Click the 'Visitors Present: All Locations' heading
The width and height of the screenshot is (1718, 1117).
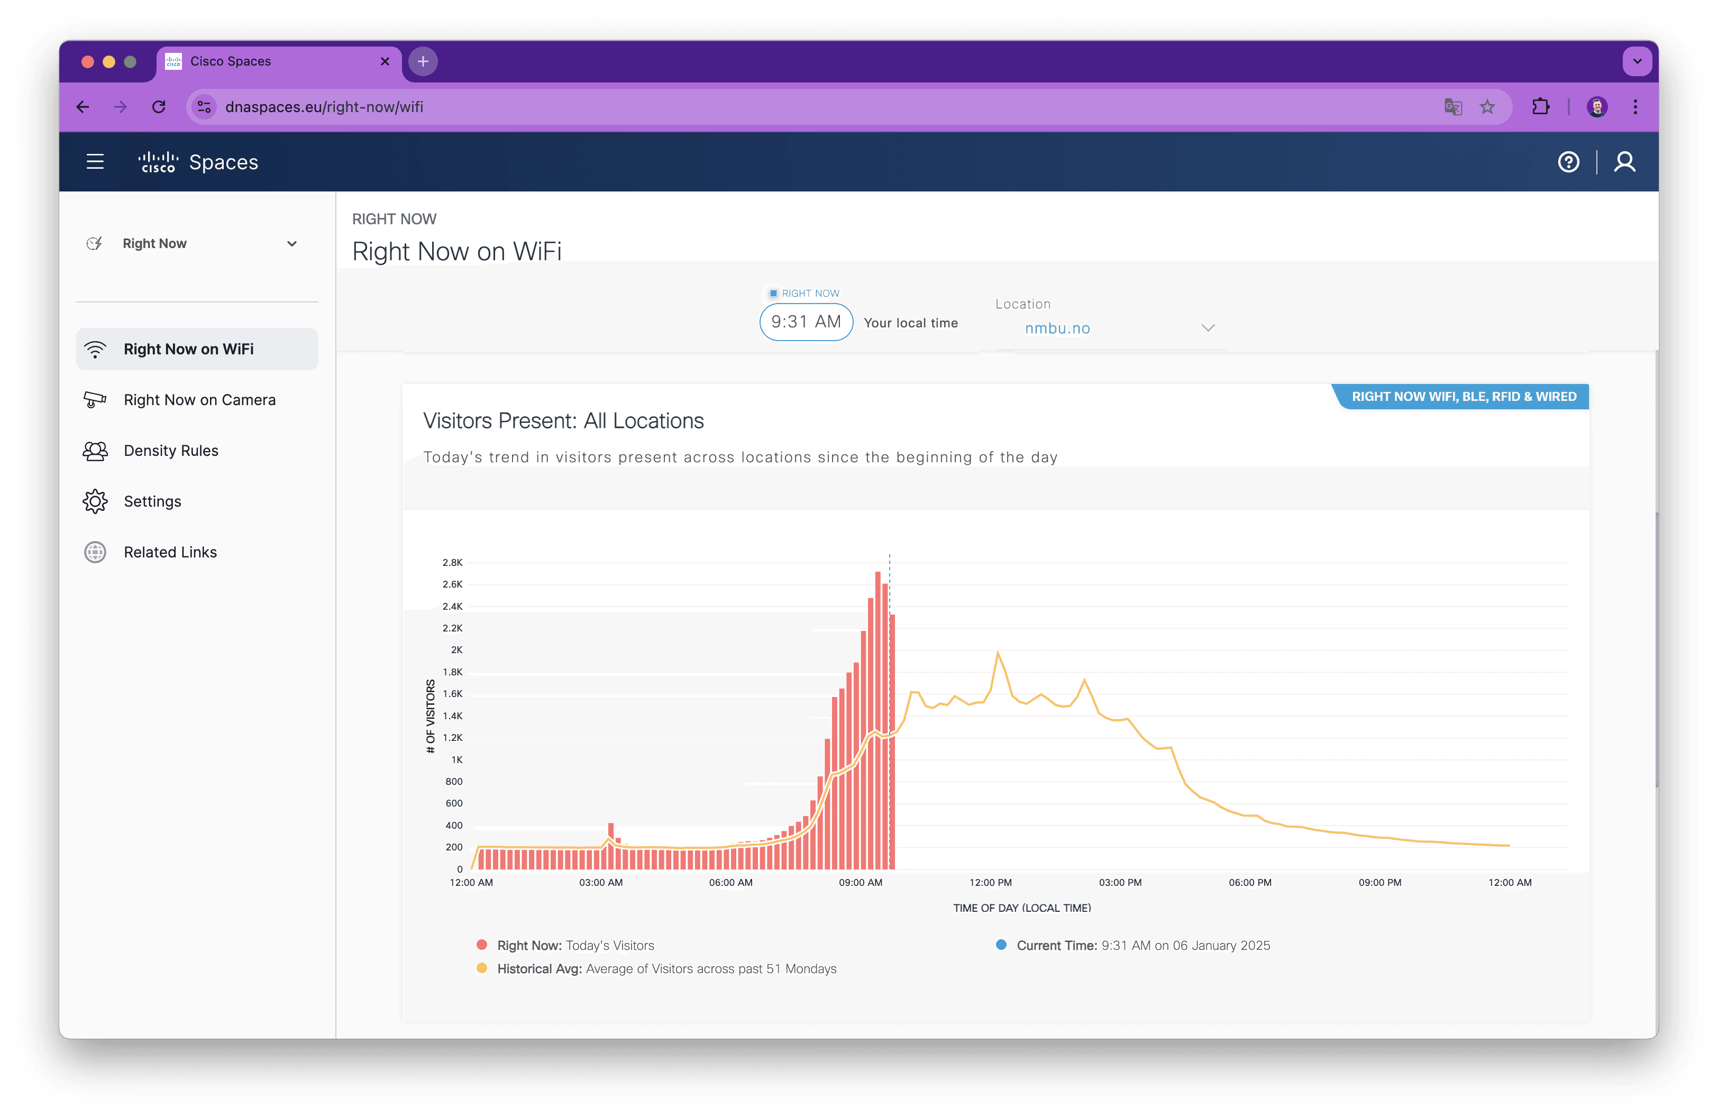click(x=563, y=420)
